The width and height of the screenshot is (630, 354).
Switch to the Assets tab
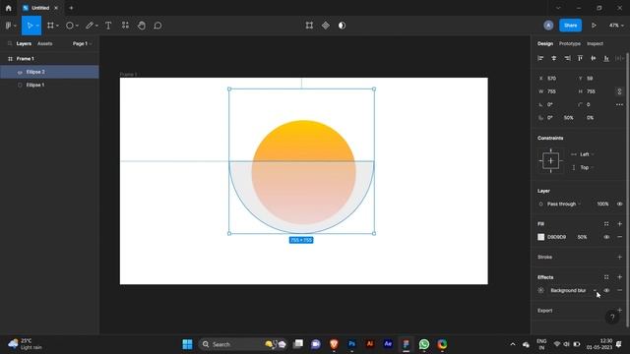(44, 43)
